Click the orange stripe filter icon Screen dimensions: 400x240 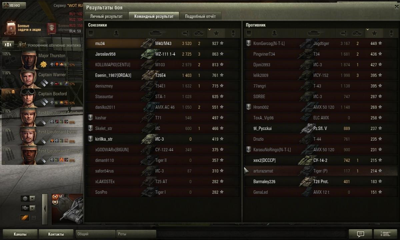[25, 218]
